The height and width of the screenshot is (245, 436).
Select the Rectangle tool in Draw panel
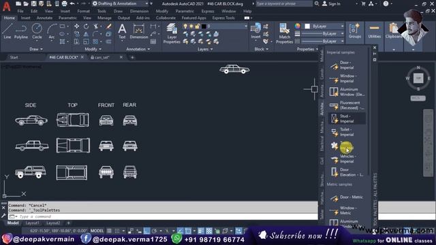coord(62,27)
